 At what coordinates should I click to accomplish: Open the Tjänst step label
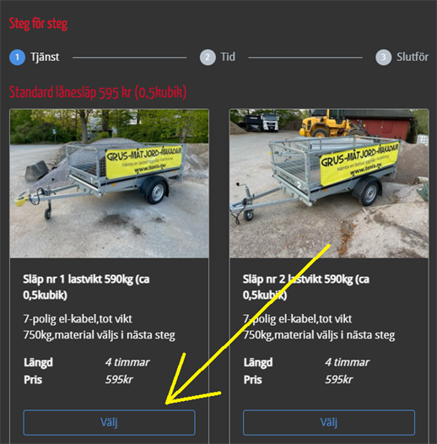coord(45,57)
